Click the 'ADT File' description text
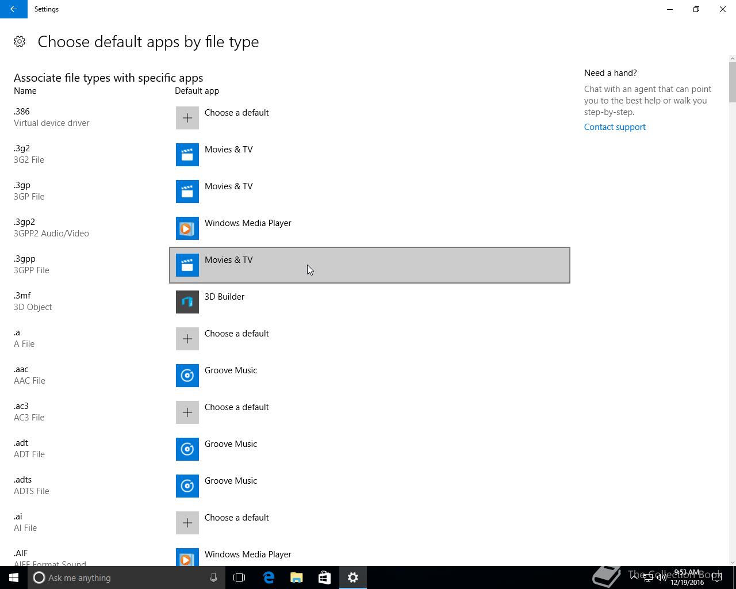Image resolution: width=736 pixels, height=589 pixels. click(29, 454)
